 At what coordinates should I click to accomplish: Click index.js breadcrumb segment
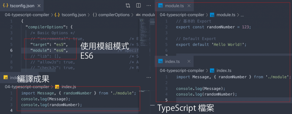[x=69, y=87]
